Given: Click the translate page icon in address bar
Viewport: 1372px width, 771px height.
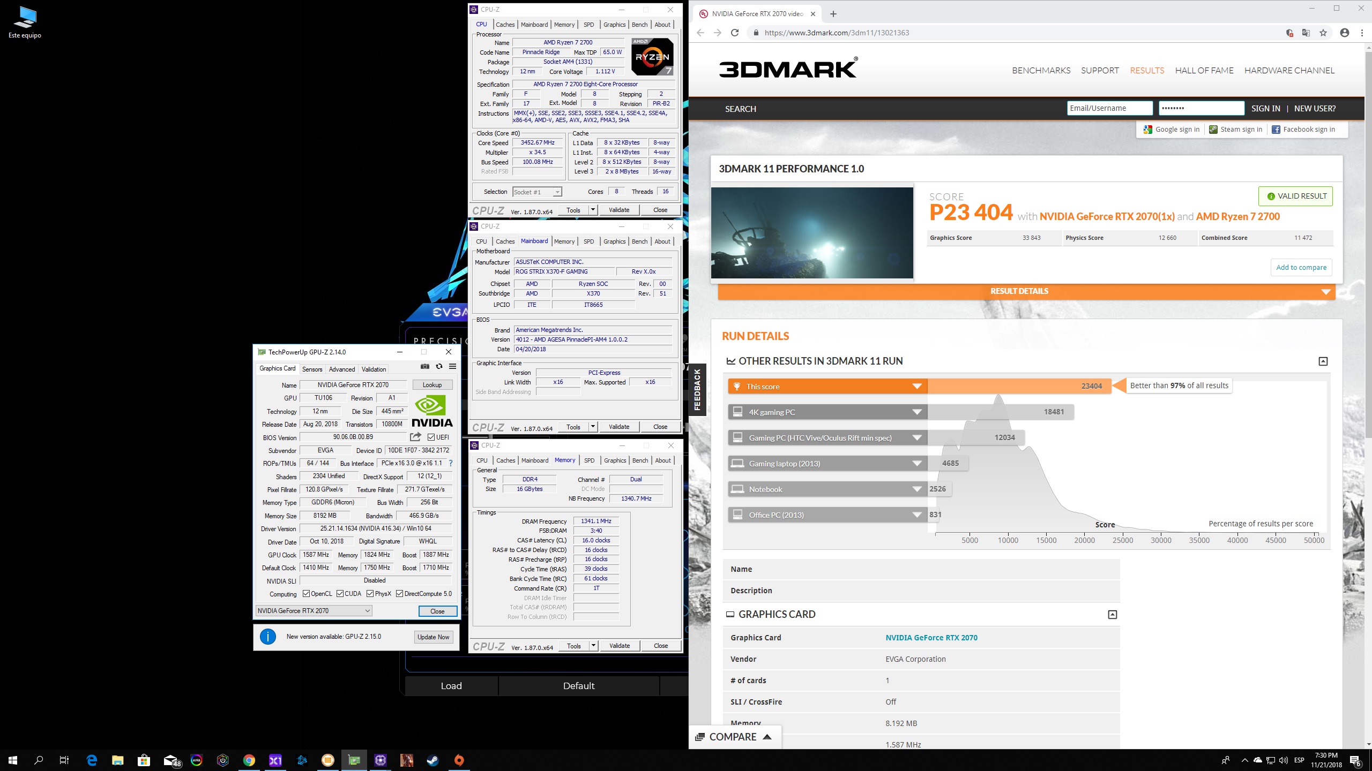Looking at the screenshot, I should (1306, 33).
